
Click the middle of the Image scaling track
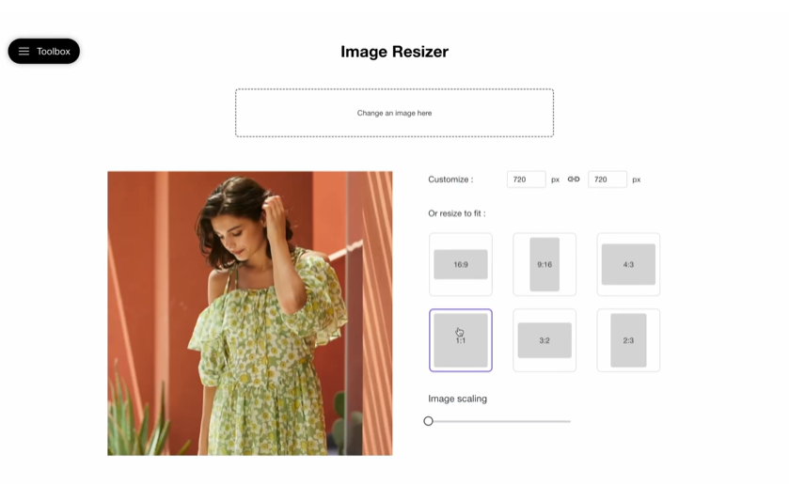pos(499,421)
